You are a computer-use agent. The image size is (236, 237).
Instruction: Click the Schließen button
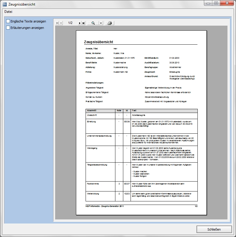point(214,229)
